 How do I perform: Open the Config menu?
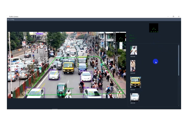(12, 19)
